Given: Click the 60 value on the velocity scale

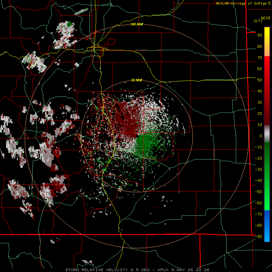Looking at the screenshot, I should coord(260,69).
